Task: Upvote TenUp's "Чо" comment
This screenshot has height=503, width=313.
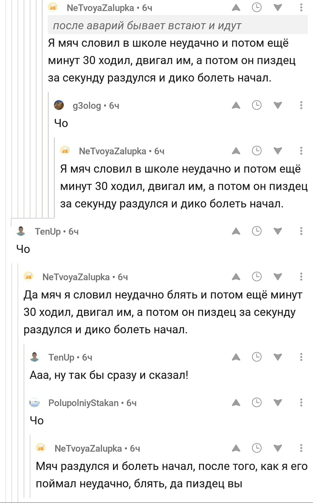Action: click(x=236, y=231)
